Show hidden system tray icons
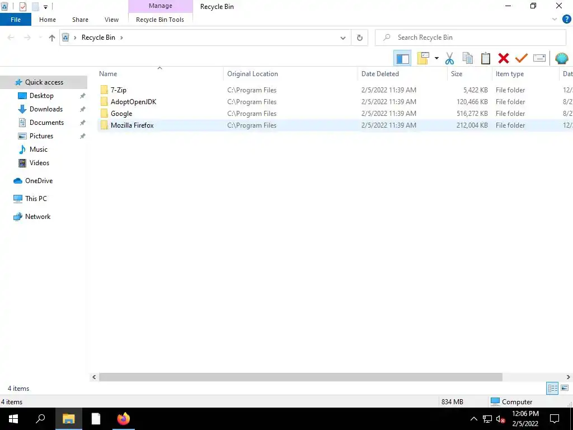This screenshot has width=573, height=430. 473,419
